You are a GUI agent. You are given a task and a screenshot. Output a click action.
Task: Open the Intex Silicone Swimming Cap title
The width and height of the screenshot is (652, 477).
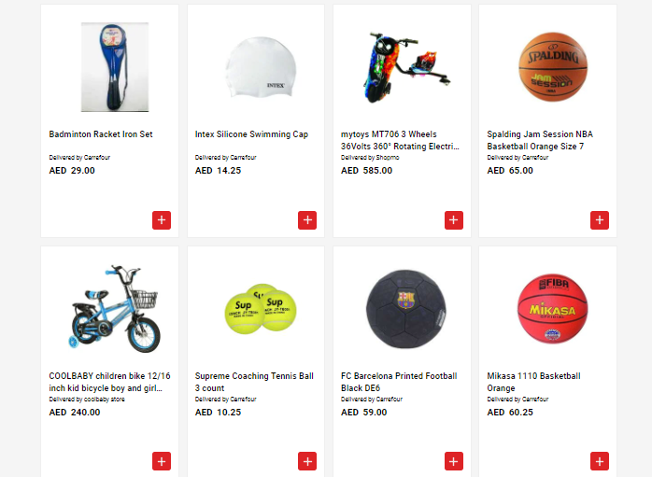click(251, 134)
